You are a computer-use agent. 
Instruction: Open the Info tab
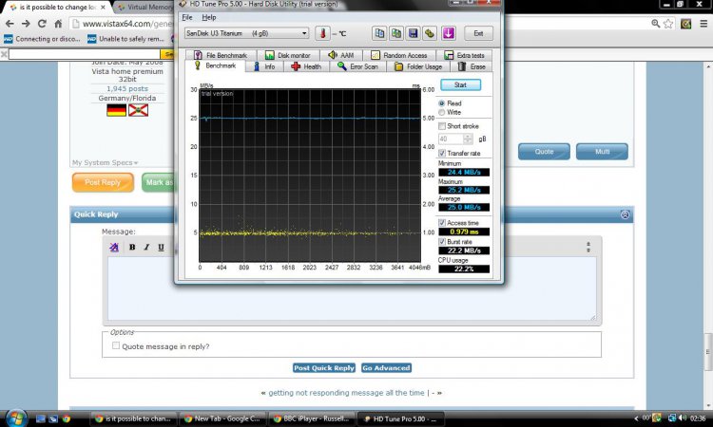pyautogui.click(x=264, y=66)
